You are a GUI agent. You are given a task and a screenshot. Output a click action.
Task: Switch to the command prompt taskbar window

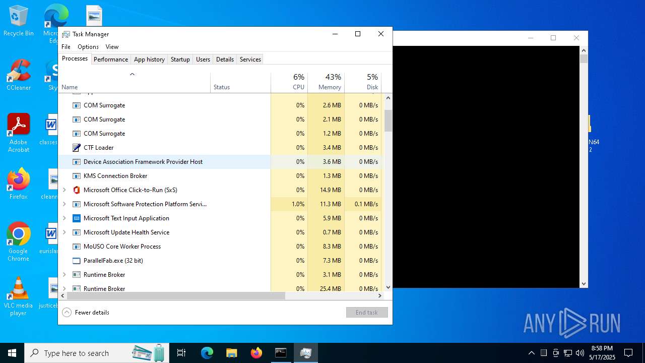[281, 353]
